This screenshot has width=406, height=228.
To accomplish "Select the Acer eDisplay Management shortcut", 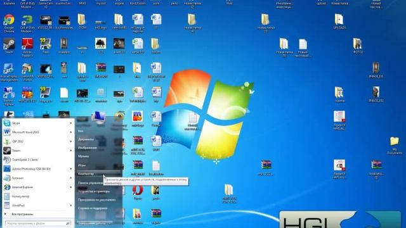I will (x=9, y=72).
